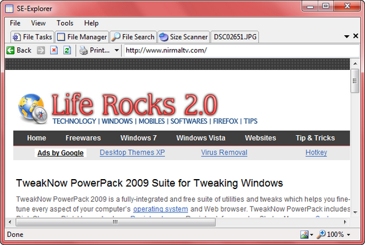Open the Help menu
This screenshot has height=245, width=365.
91,23
